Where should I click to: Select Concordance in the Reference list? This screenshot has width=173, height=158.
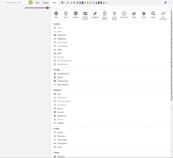(60, 105)
